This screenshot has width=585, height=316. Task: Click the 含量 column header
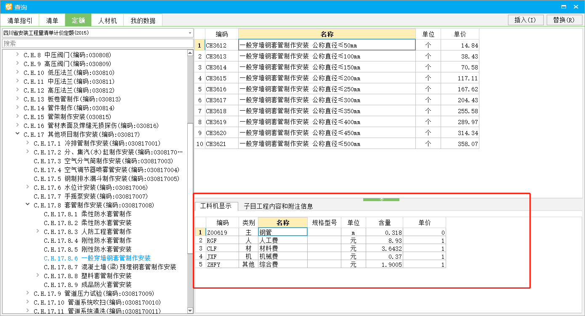pos(385,223)
